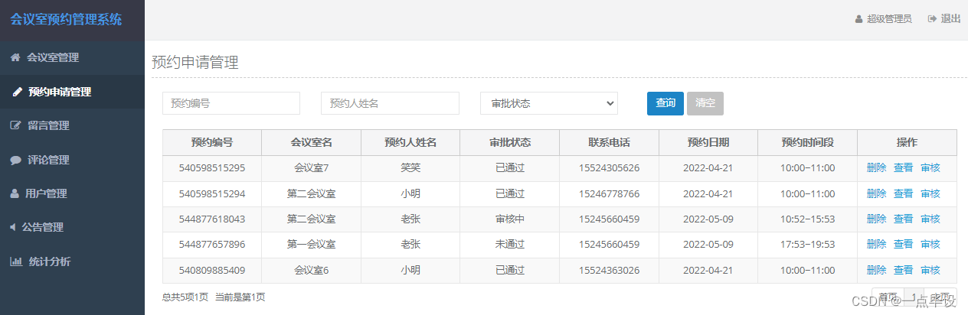Click 查看 for reservation 540598515294
The image size is (968, 315).
click(903, 194)
